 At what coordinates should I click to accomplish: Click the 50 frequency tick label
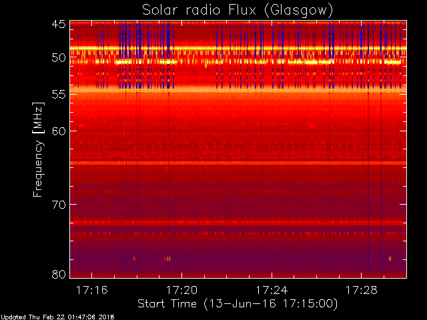point(59,58)
